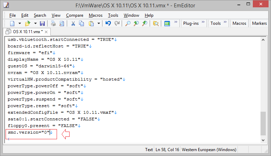Click the scroll up arrow

click(263, 40)
